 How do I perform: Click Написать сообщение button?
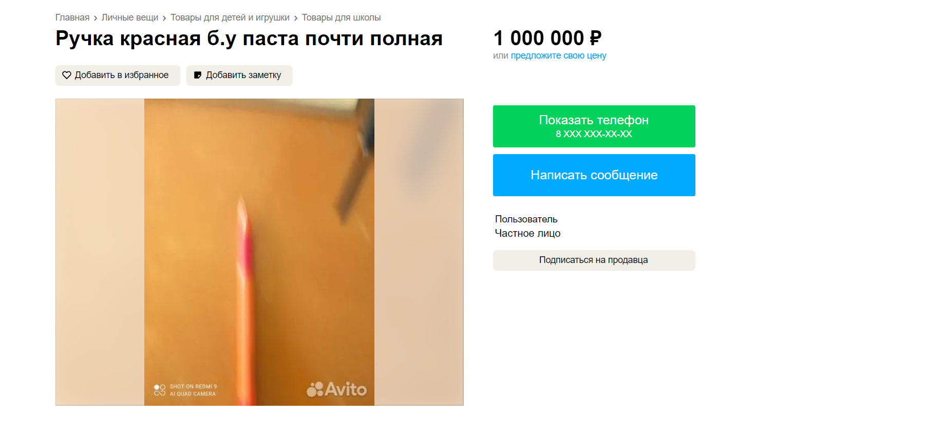tap(594, 175)
